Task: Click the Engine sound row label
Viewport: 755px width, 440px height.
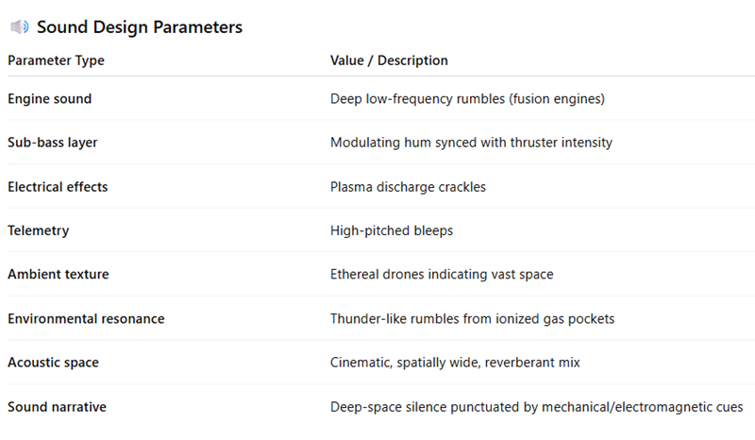Action: coord(49,98)
